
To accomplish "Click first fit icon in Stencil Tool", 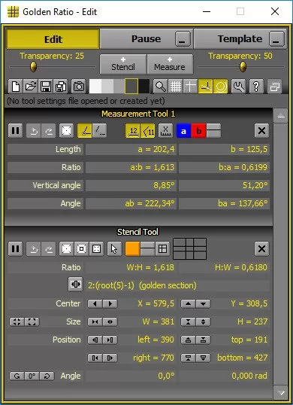I will [66, 248].
